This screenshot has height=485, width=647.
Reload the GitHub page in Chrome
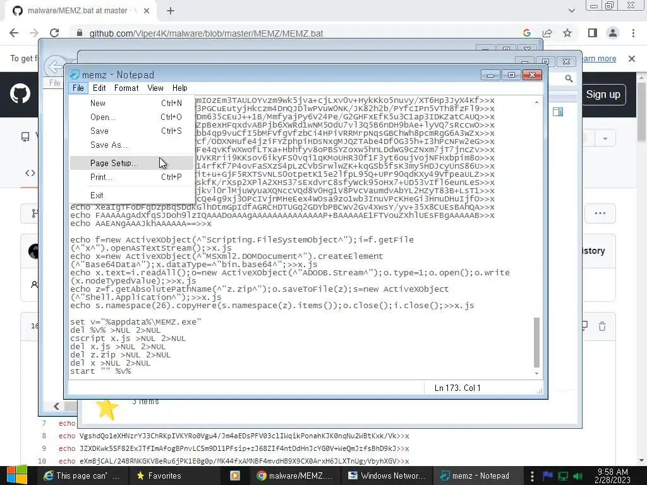point(54,33)
